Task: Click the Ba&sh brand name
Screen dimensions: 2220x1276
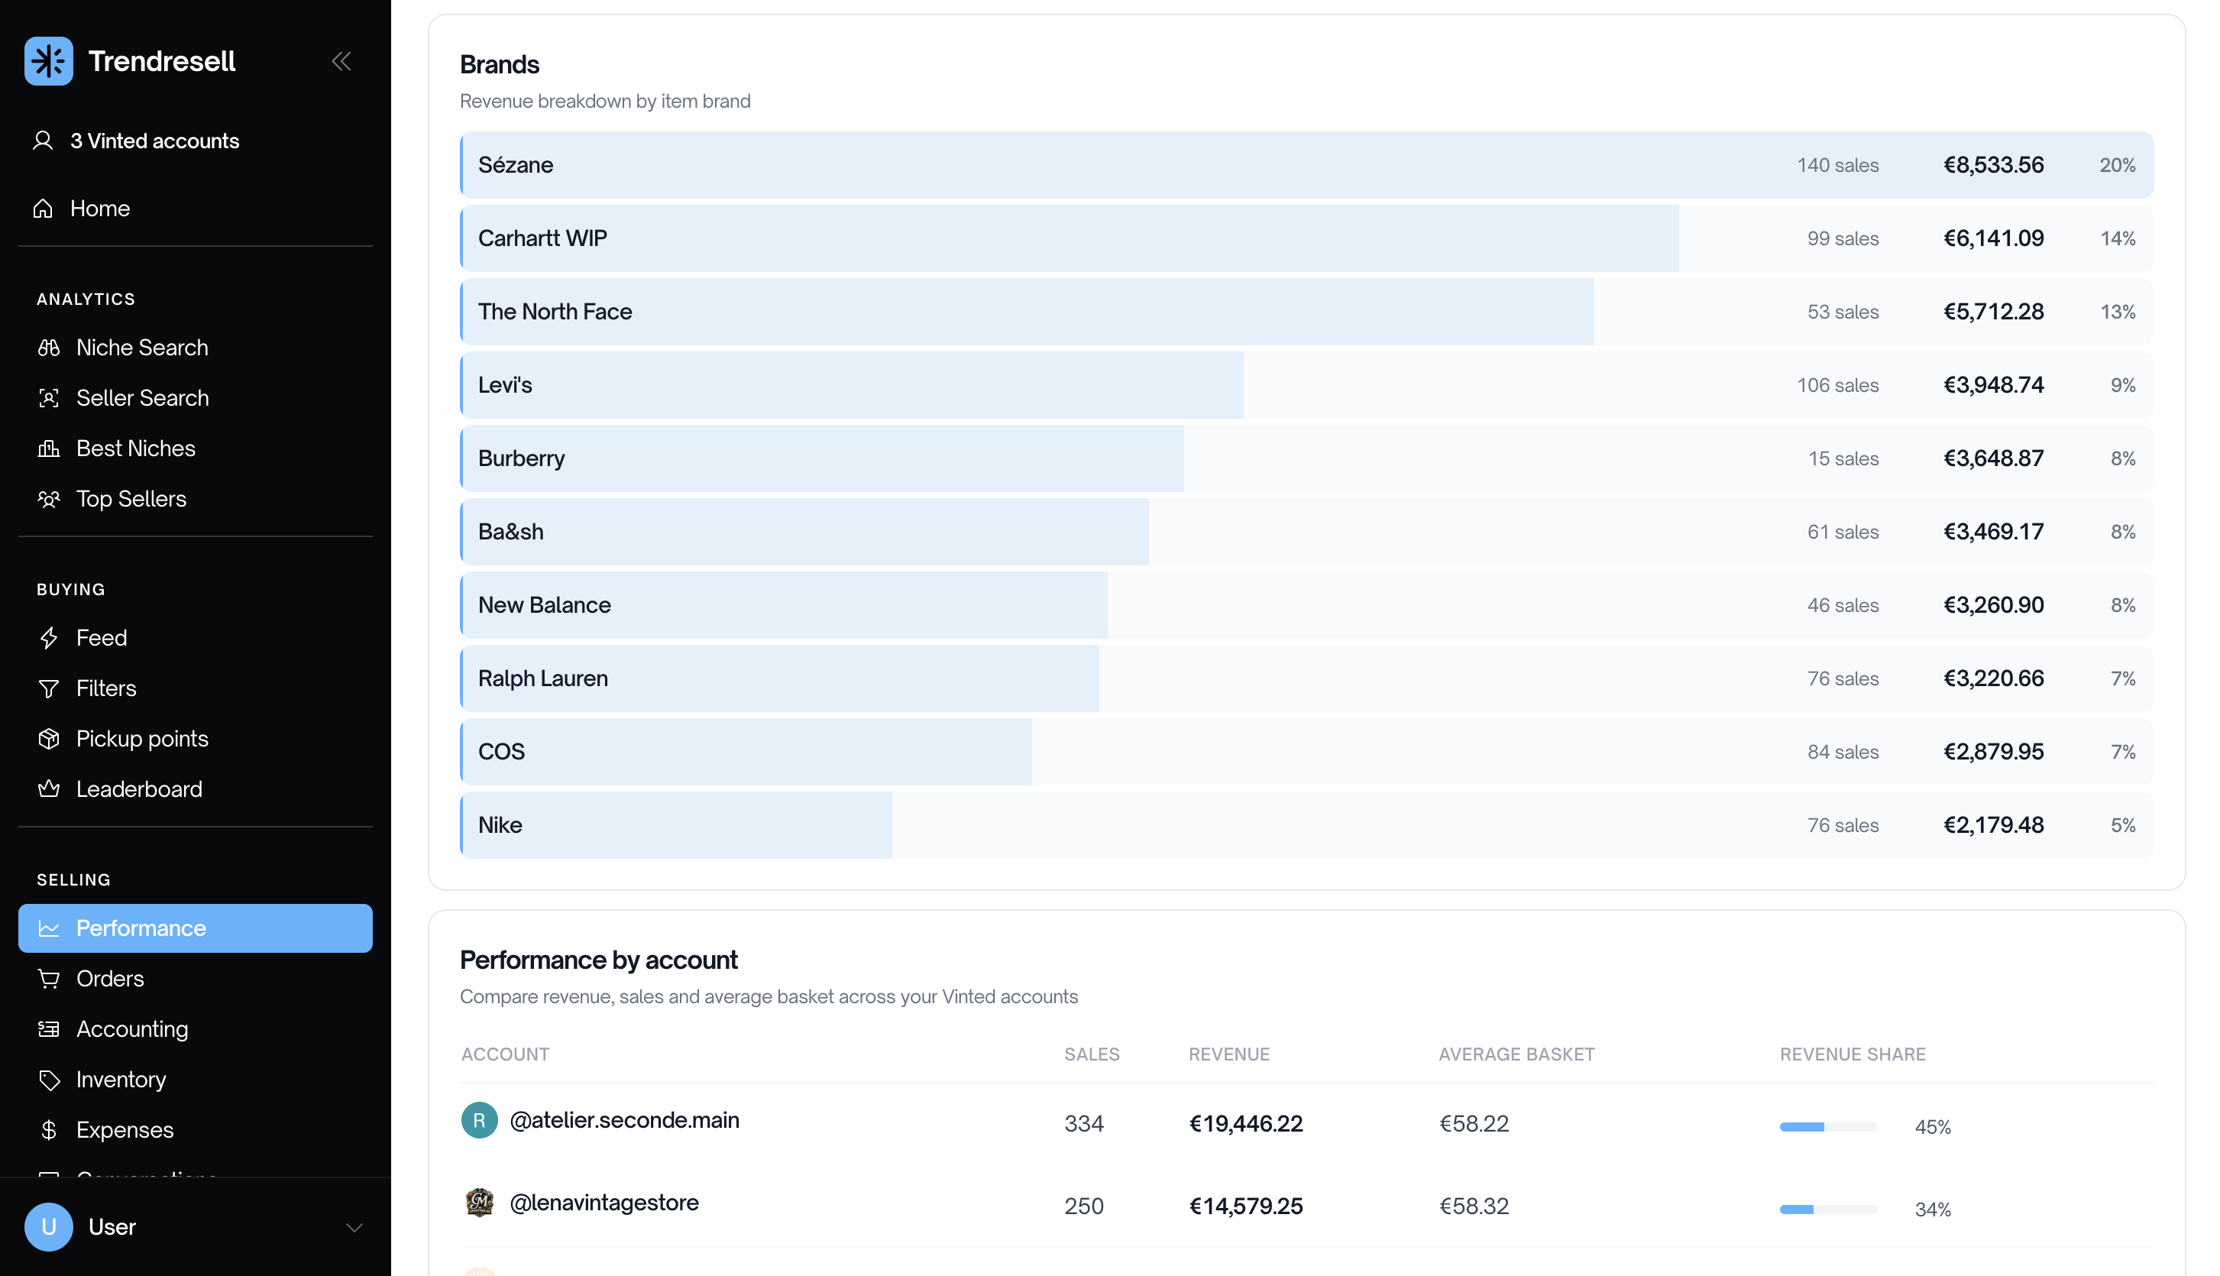Action: [511, 532]
